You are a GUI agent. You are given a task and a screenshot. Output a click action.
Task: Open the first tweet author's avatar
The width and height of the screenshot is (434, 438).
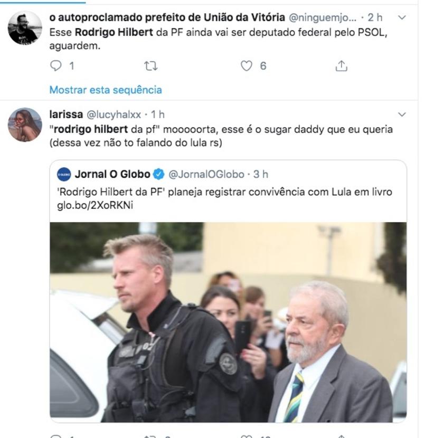pyautogui.click(x=25, y=28)
